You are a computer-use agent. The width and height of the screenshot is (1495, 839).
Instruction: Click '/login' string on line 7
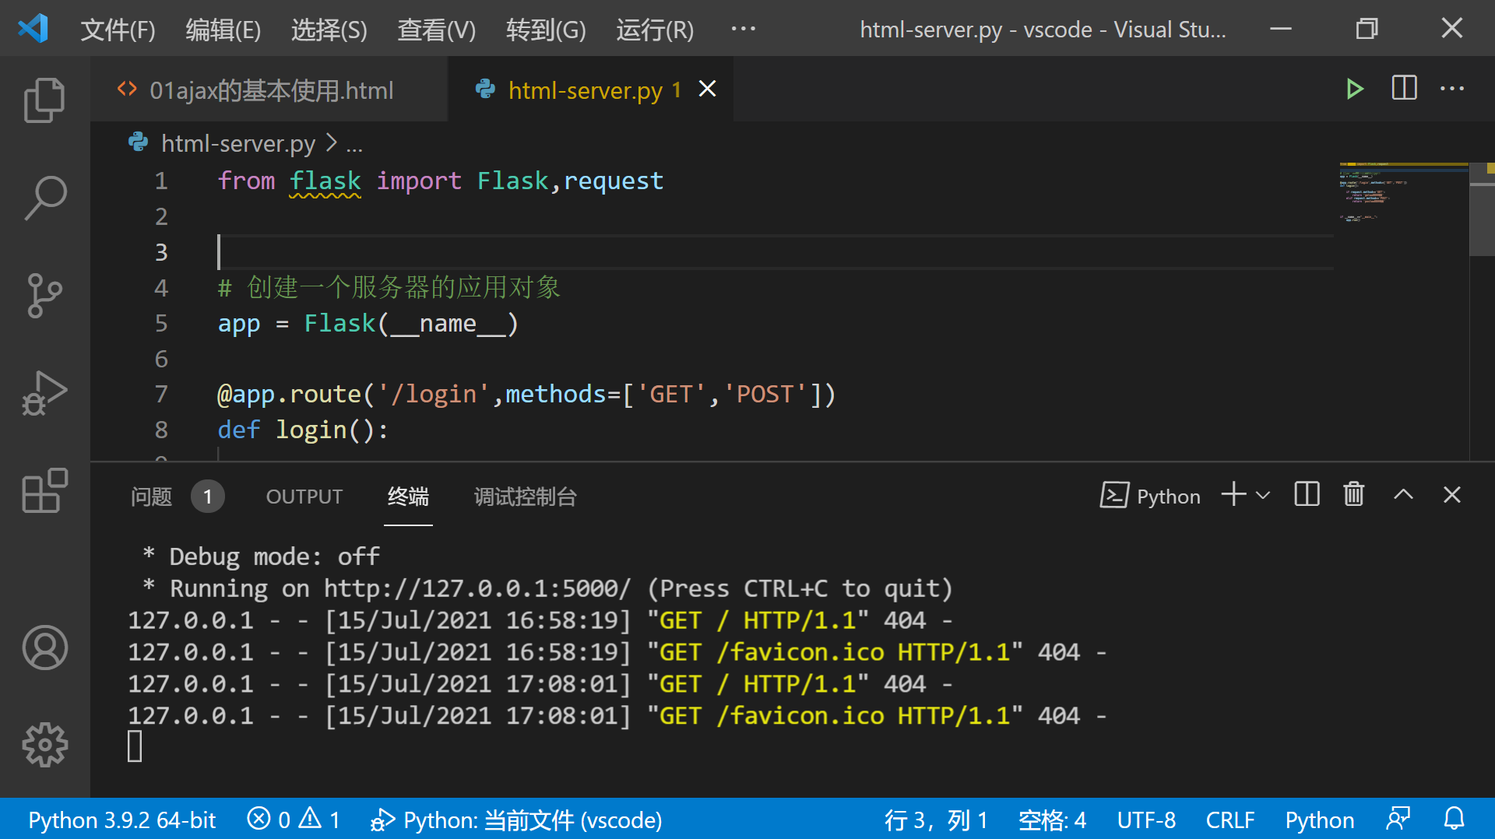(434, 394)
